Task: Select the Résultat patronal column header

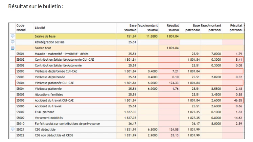Action: 236,28
